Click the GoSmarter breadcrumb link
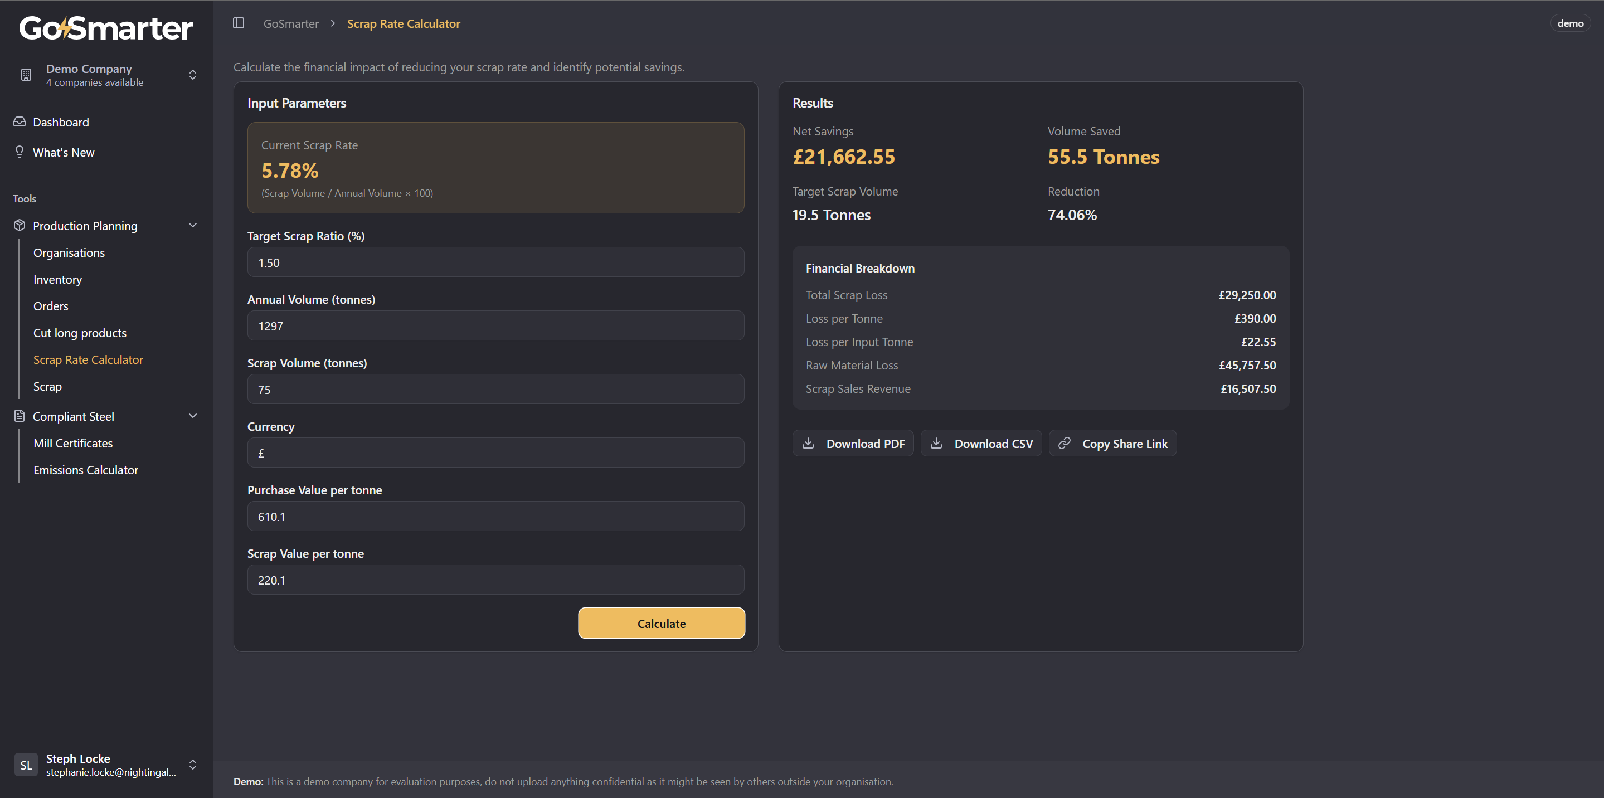Screen dimensions: 1604x798 291,23
